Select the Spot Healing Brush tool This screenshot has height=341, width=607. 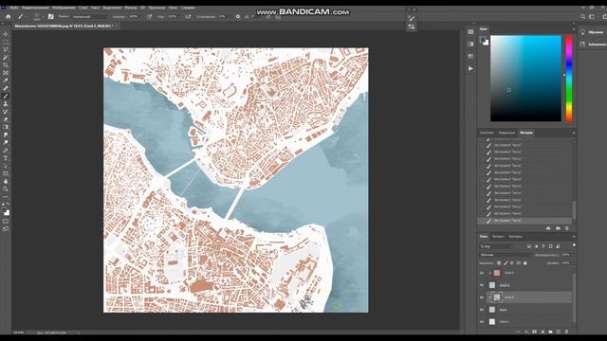[x=6, y=88]
